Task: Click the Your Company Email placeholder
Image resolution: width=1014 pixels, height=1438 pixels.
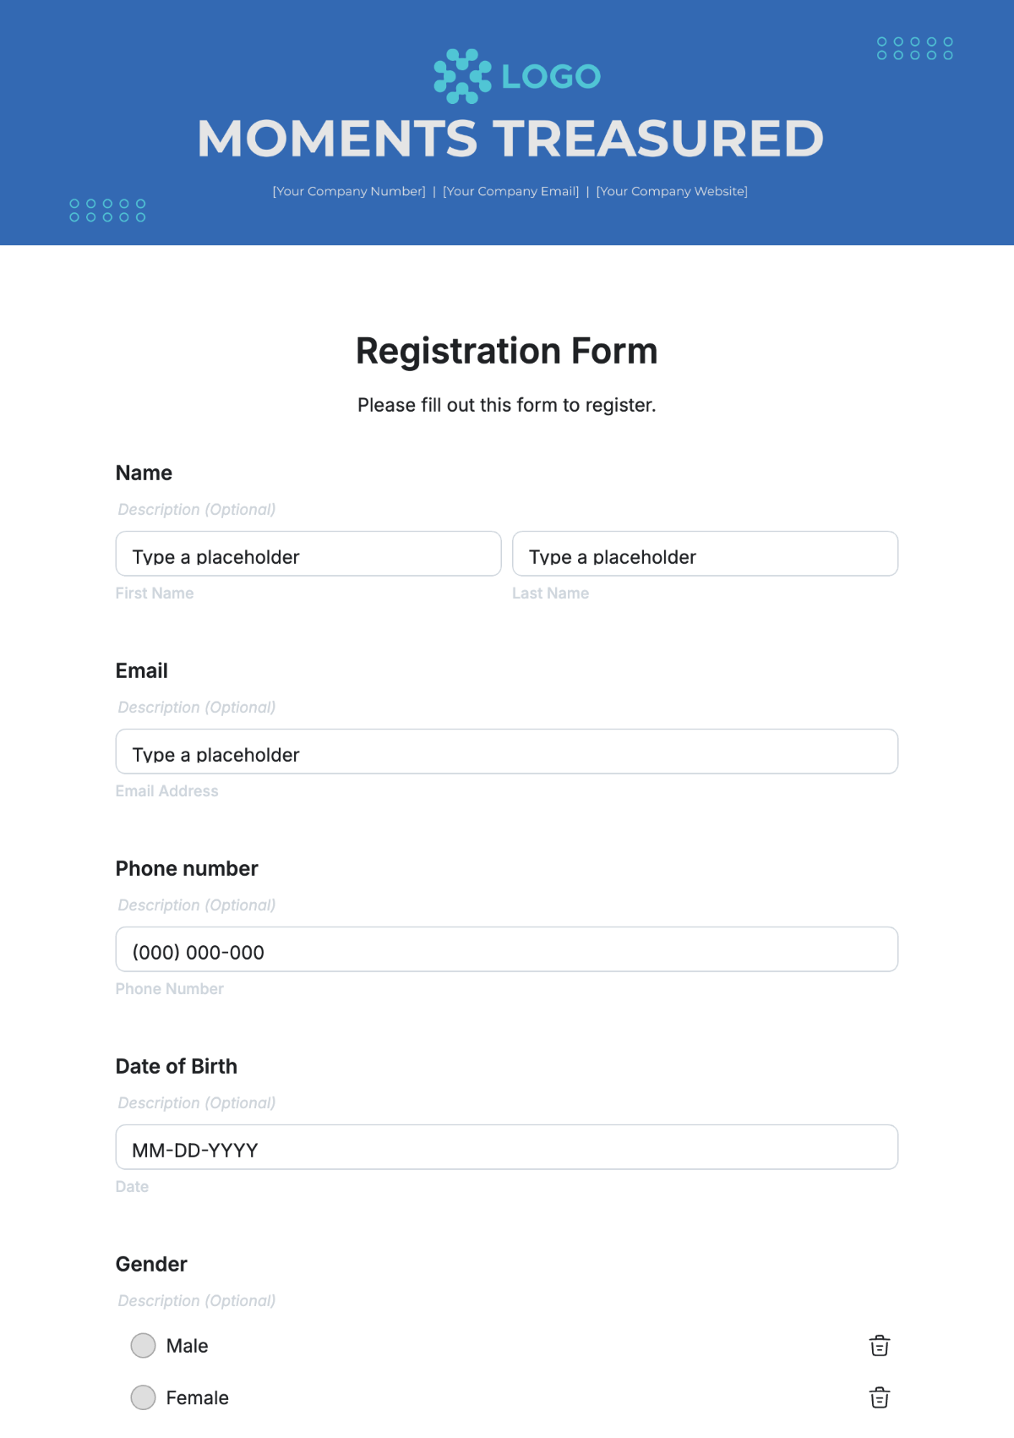Action: pos(511,191)
